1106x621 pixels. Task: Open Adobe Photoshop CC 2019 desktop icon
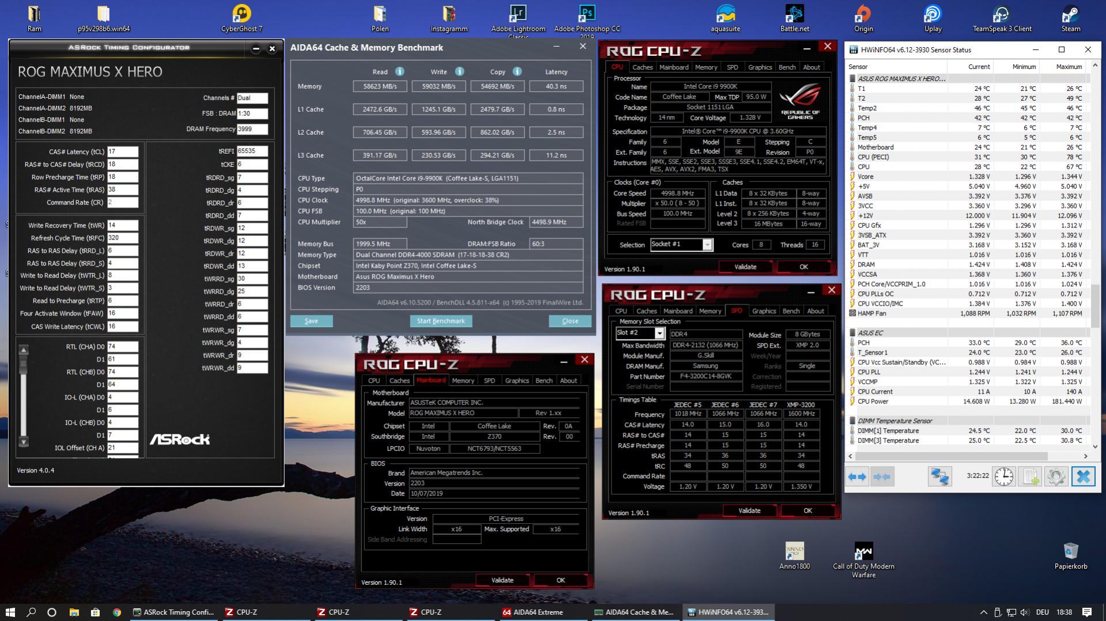pyautogui.click(x=587, y=21)
